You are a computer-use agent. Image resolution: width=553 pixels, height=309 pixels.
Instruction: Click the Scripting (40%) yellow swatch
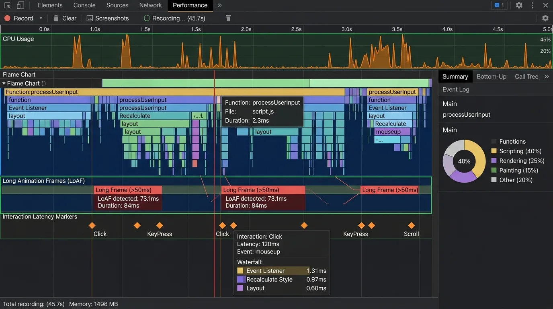(494, 151)
